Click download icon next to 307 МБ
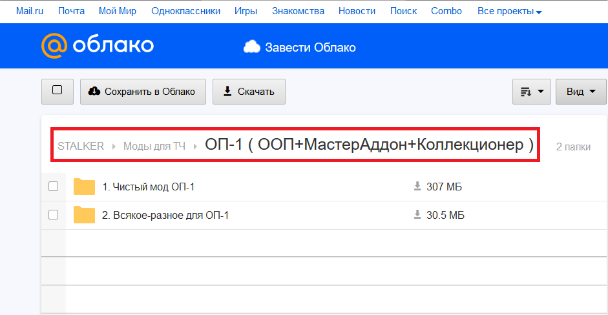The width and height of the screenshot is (608, 315). pyautogui.click(x=417, y=187)
